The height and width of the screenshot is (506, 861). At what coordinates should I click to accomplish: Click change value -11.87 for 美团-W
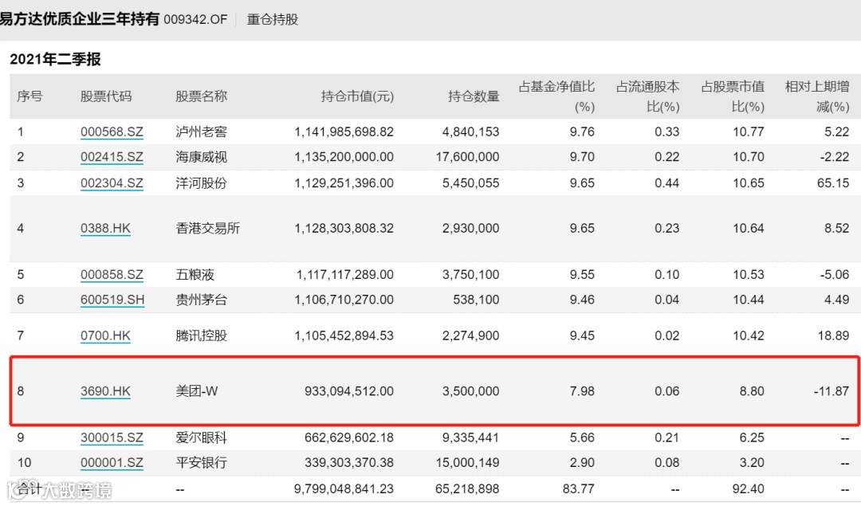tap(832, 391)
